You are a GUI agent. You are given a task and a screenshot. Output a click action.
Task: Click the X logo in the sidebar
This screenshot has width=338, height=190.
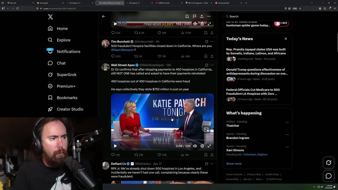pos(50,17)
